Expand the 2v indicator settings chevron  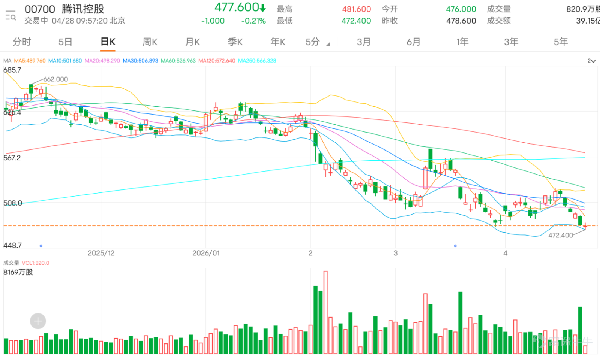pos(591,61)
